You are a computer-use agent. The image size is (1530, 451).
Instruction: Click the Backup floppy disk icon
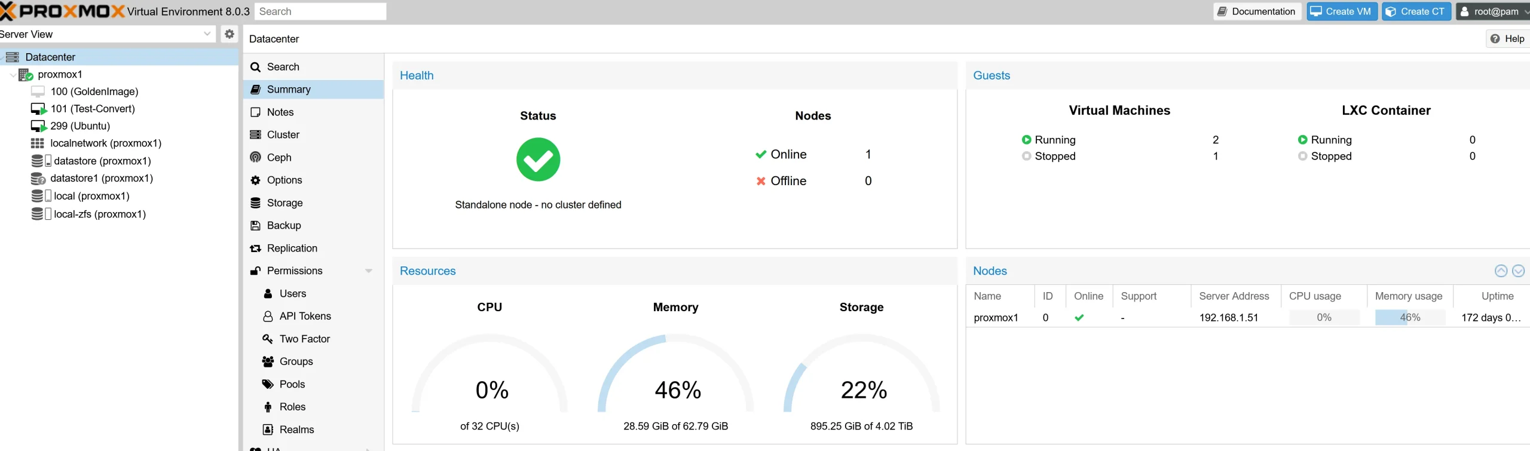click(255, 226)
